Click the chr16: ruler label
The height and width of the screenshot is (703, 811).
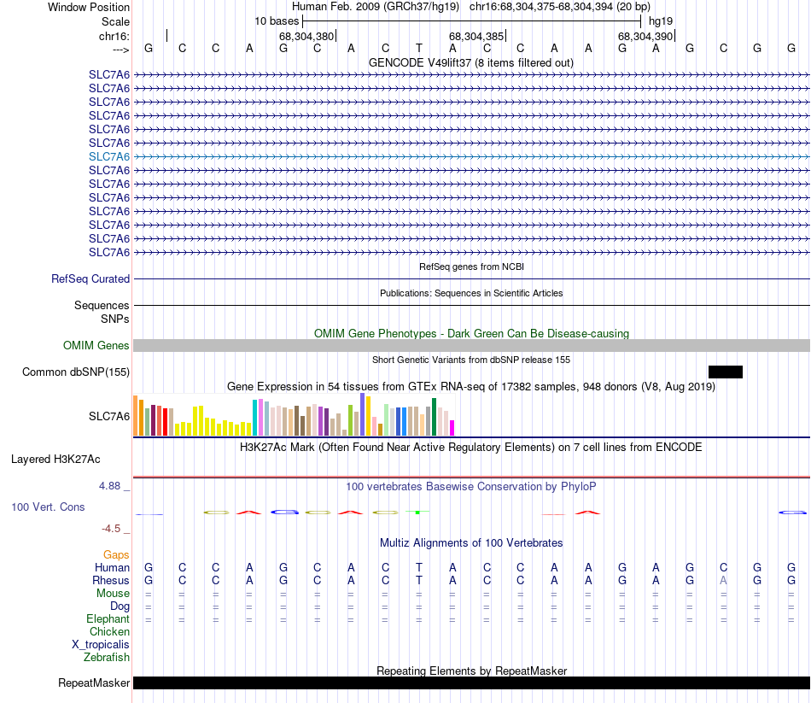click(x=114, y=36)
